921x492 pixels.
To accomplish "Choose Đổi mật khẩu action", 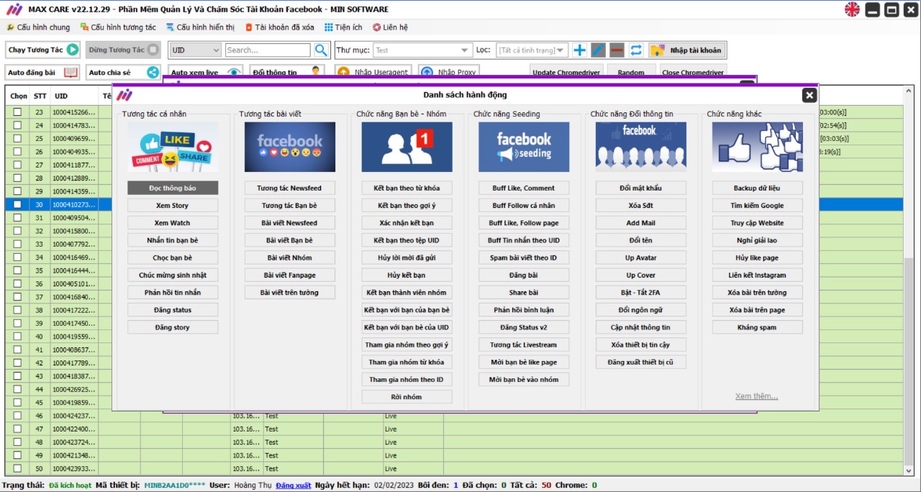I will [641, 188].
